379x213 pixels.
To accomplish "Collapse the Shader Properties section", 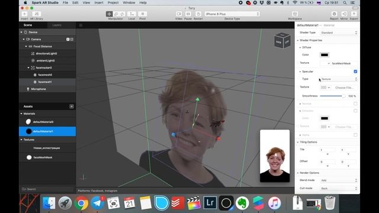I will 298,40.
